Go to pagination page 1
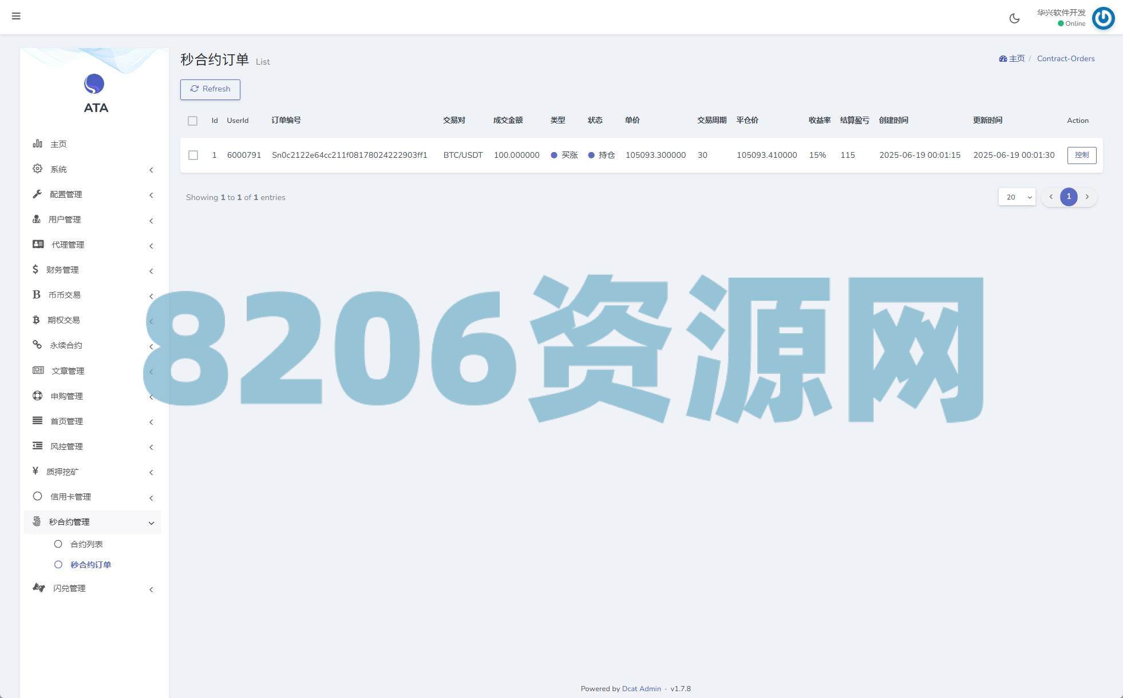Screen dimensions: 1123x698 (x=1068, y=197)
